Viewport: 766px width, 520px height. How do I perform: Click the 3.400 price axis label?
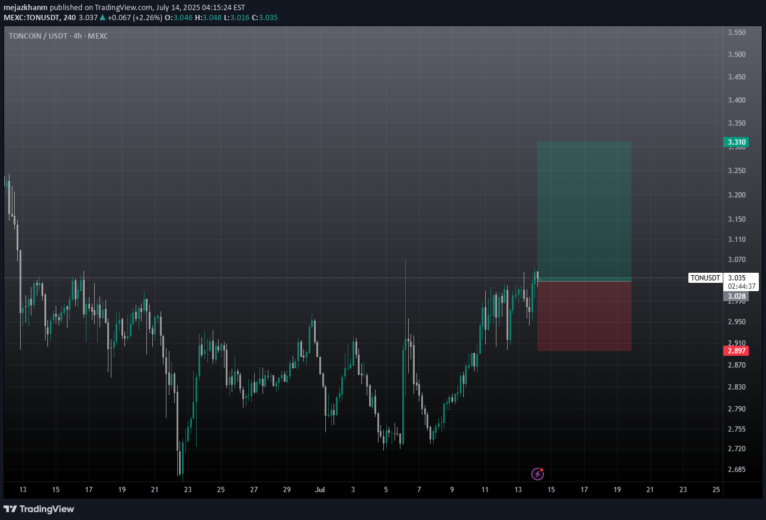(736, 100)
